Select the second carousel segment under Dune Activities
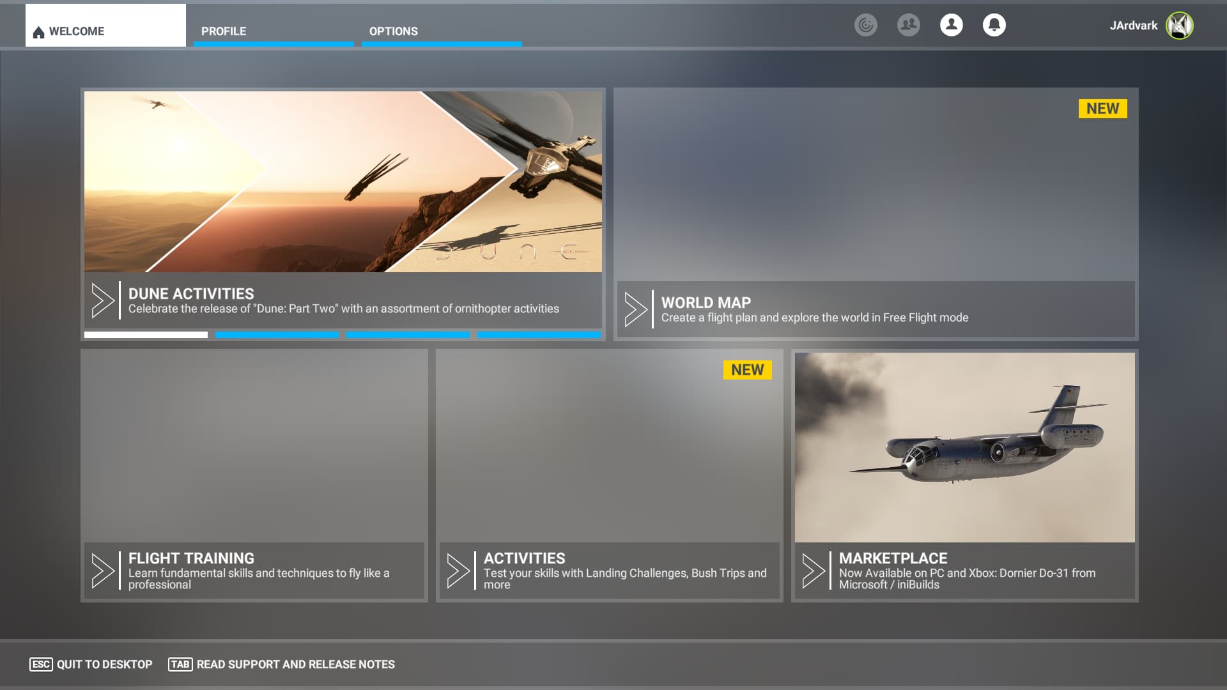 point(277,335)
